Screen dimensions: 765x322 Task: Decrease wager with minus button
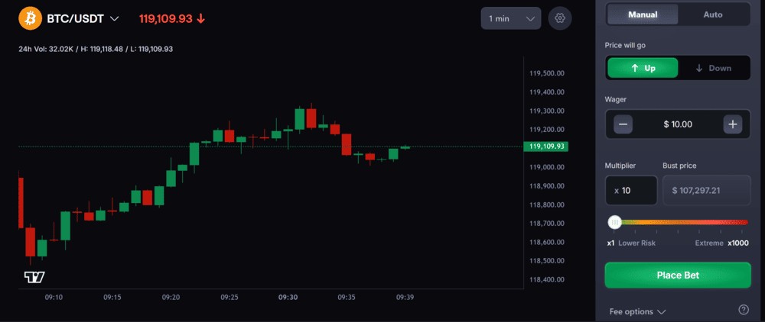623,124
